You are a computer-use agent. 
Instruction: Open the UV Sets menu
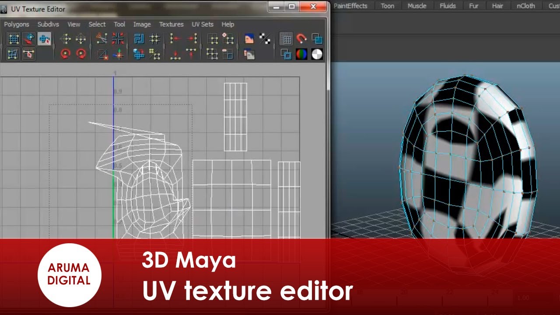click(x=203, y=24)
